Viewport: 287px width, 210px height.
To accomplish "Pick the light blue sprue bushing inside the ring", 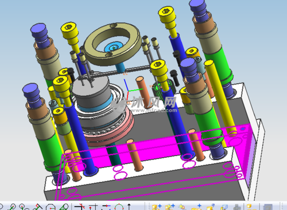I will (113, 47).
